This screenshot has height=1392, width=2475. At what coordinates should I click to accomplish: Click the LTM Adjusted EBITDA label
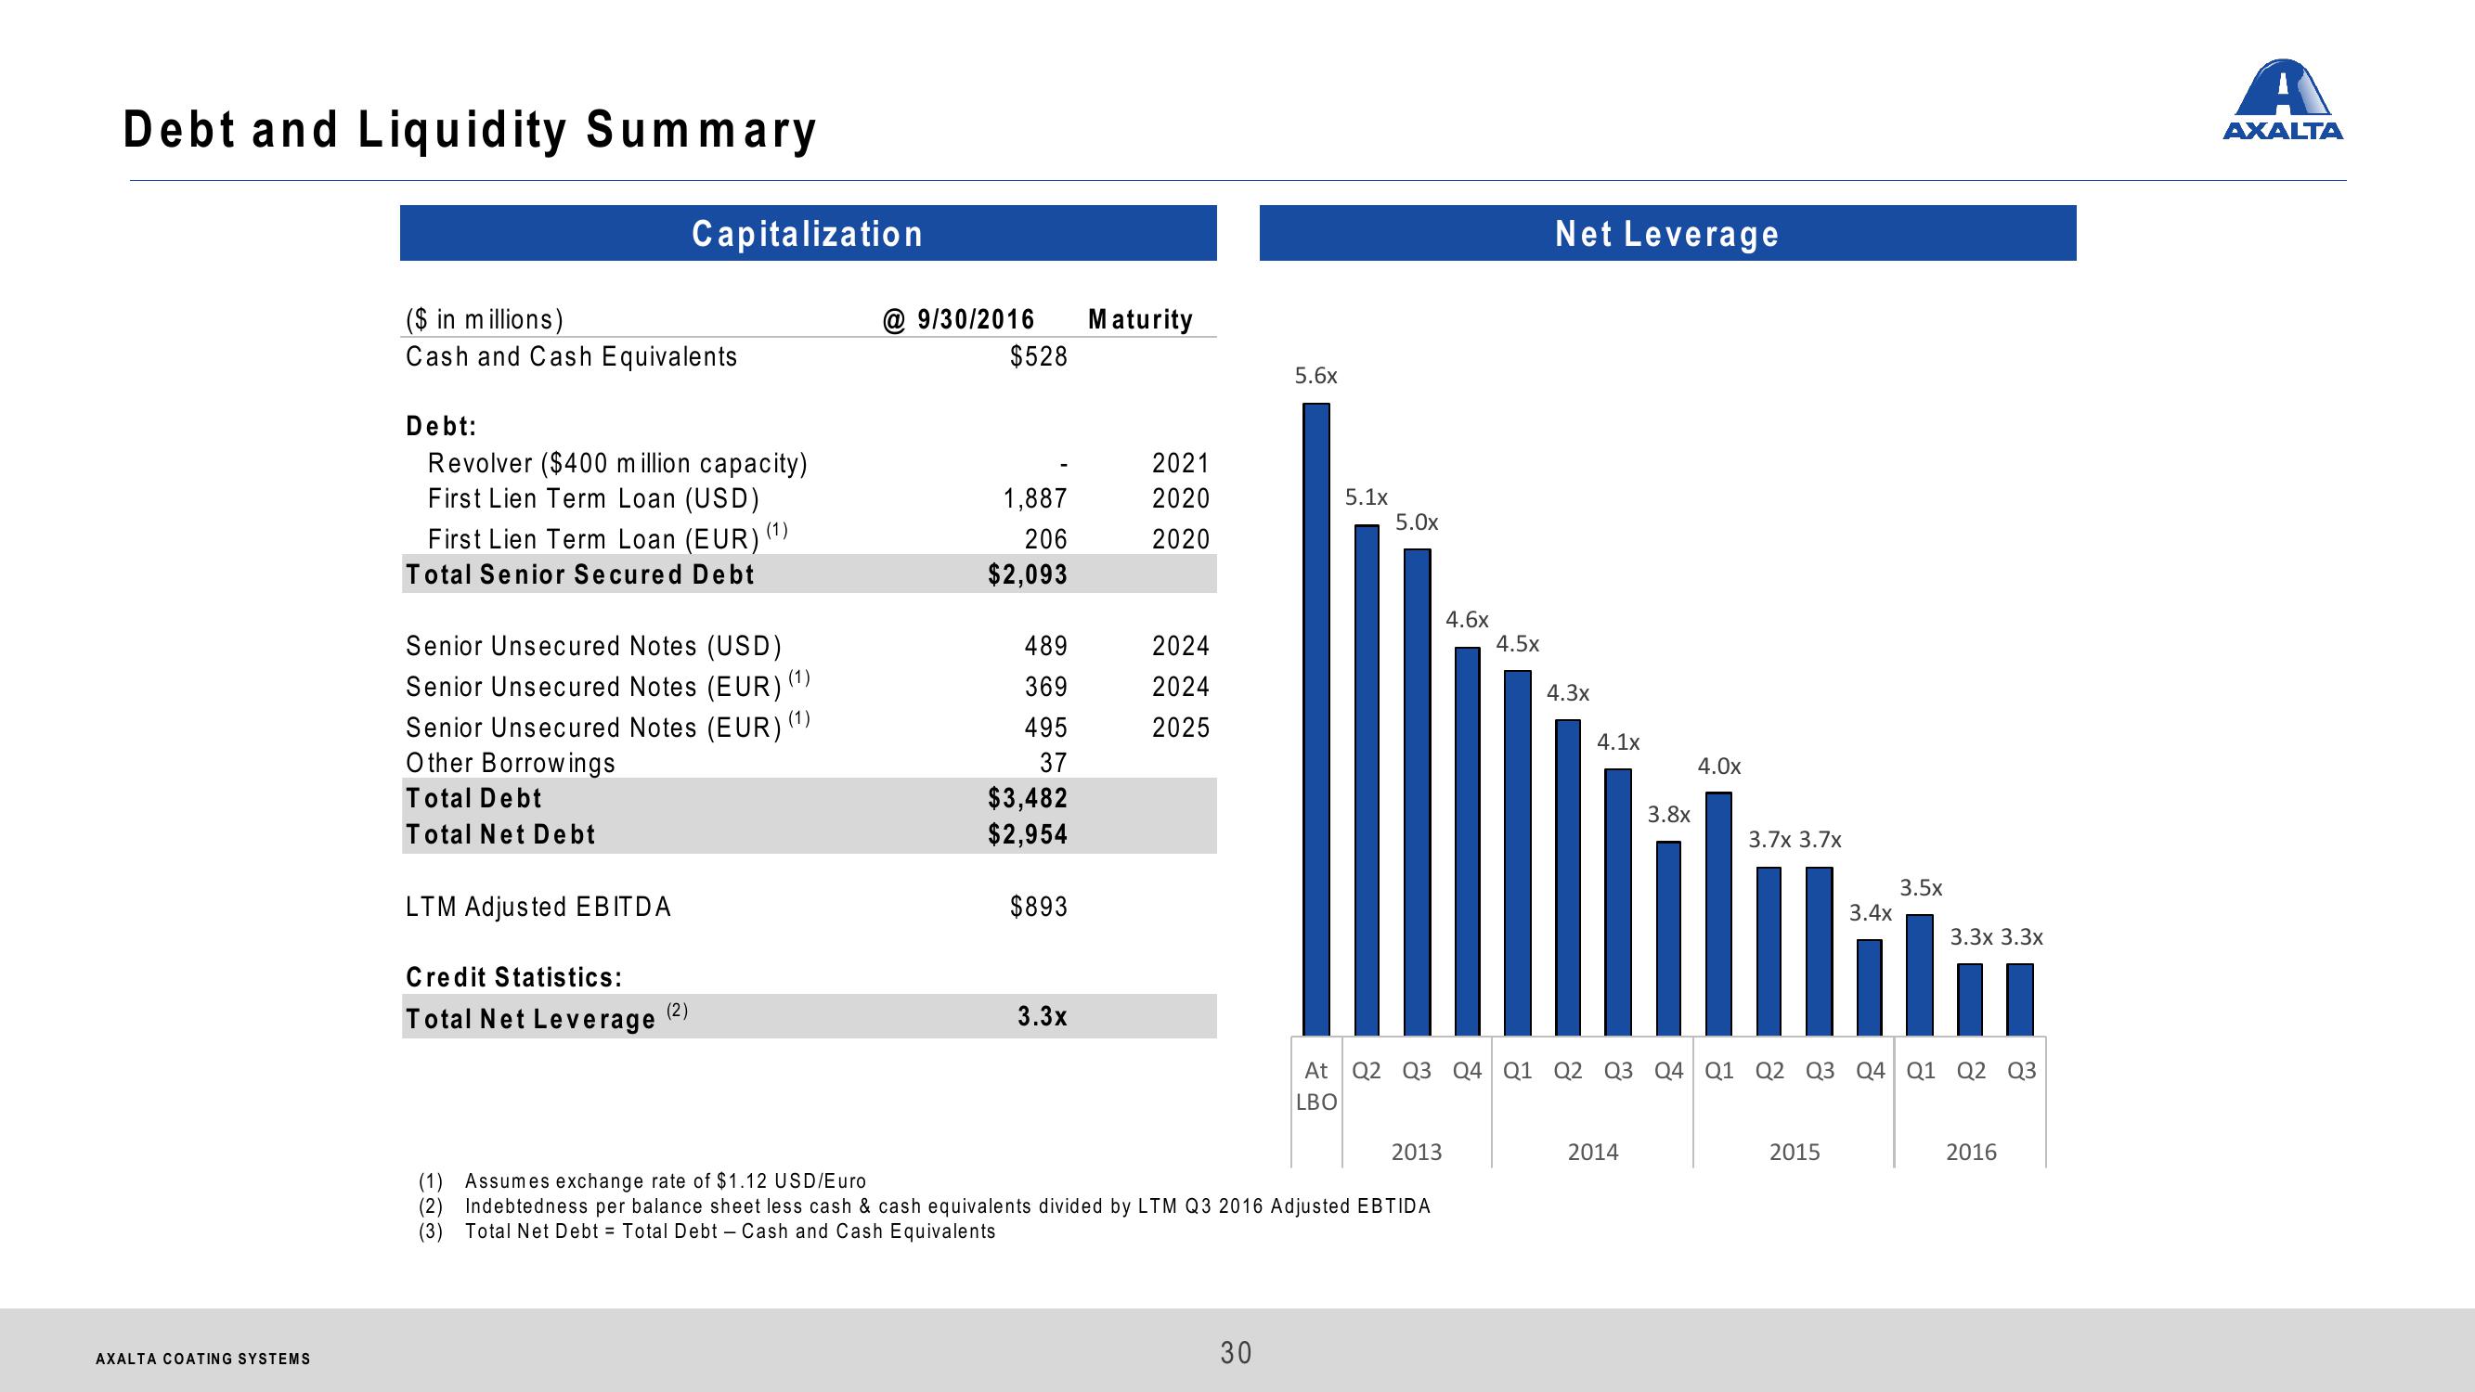pyautogui.click(x=538, y=907)
